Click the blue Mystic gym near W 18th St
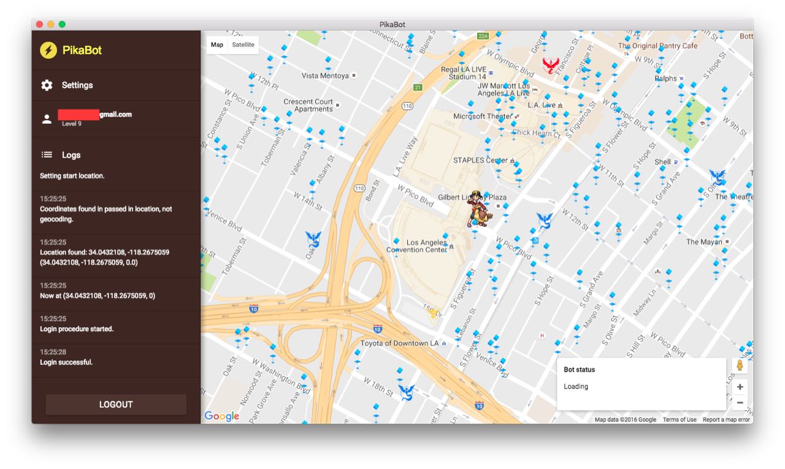785x469 pixels. click(x=406, y=392)
